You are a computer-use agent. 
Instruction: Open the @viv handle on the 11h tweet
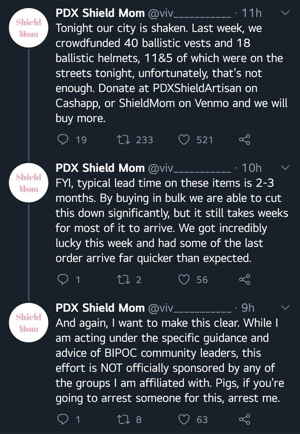(x=189, y=13)
